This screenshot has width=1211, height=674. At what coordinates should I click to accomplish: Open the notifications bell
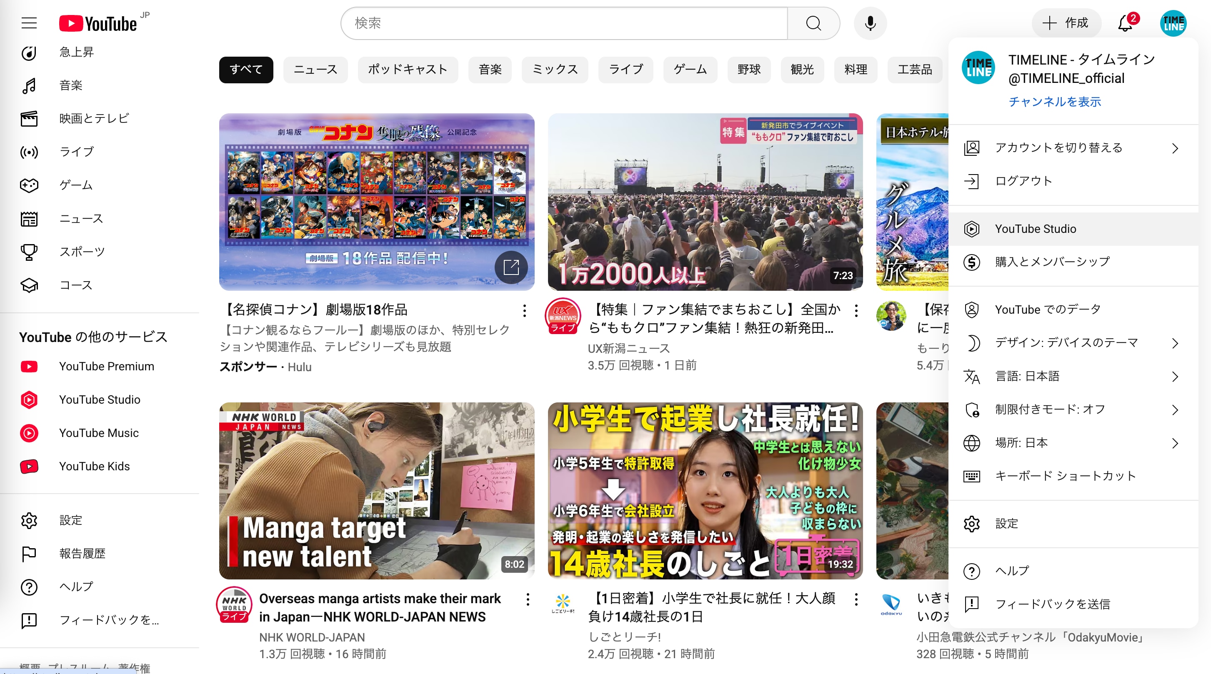pos(1126,23)
